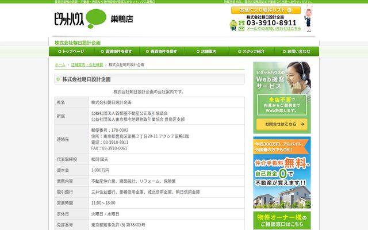Click 定休日 value 火曜日・水曜日
This screenshot has width=368, height=230.
click(105, 214)
